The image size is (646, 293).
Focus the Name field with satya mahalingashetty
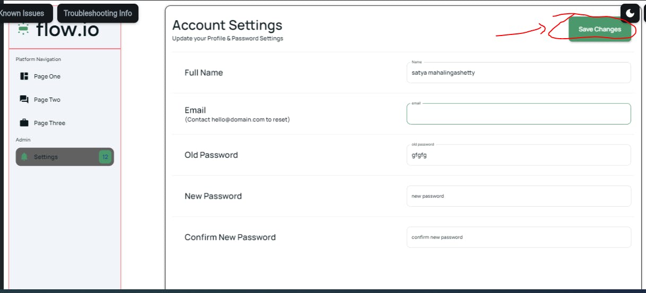pos(518,73)
